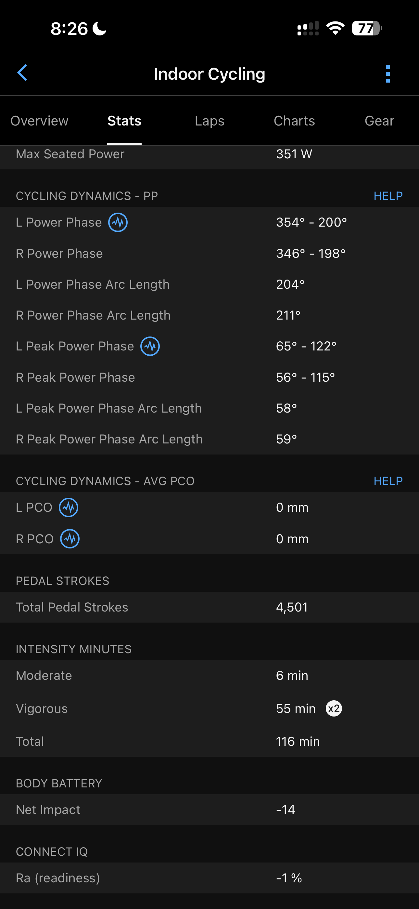Tap HELP for Cycling Dynamics - Avg PCO

click(388, 481)
